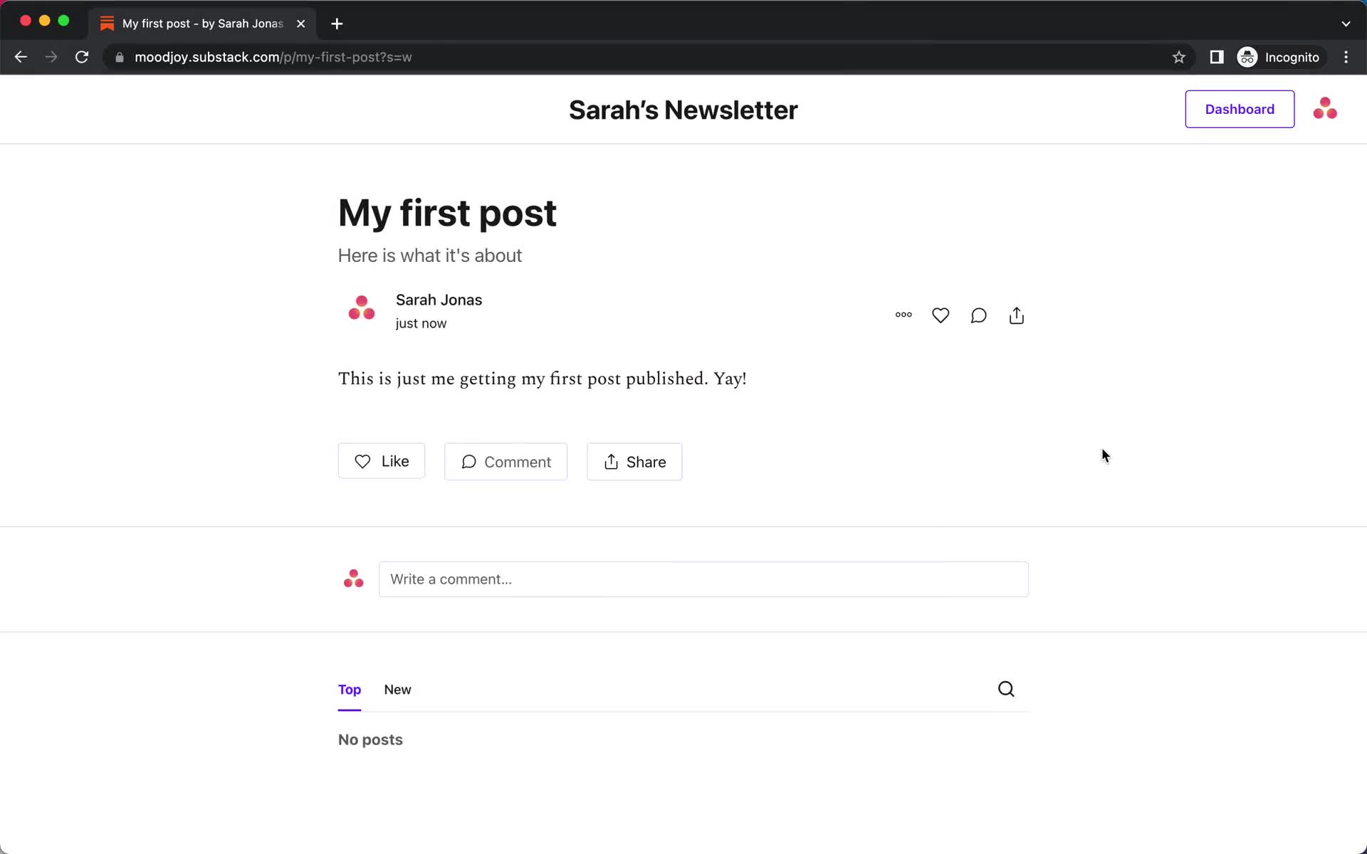Image resolution: width=1367 pixels, height=854 pixels.
Task: Click the share/upload icon on post
Action: pyautogui.click(x=1017, y=315)
